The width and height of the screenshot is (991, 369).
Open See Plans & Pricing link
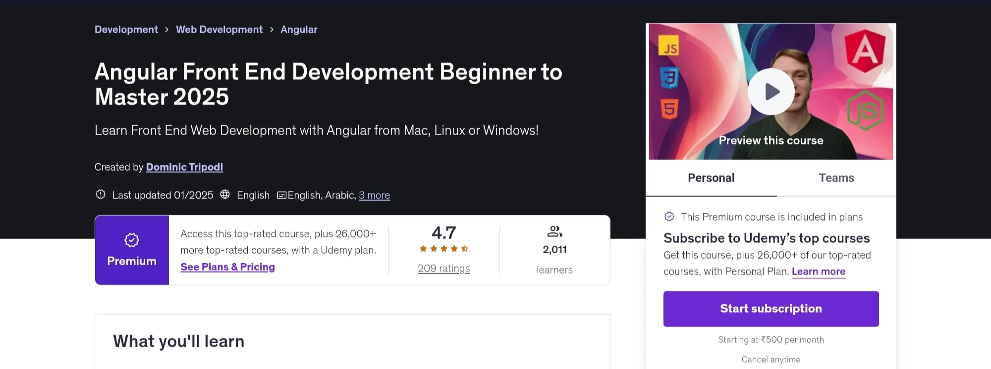[x=227, y=267]
